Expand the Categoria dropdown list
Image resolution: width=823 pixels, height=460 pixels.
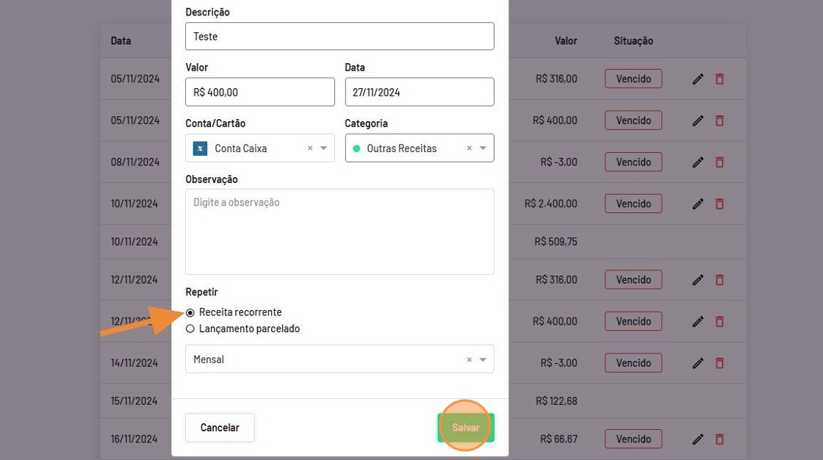coord(483,148)
